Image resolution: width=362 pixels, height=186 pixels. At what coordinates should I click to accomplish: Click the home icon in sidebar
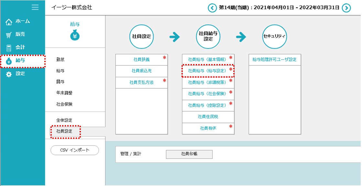[x=9, y=22]
